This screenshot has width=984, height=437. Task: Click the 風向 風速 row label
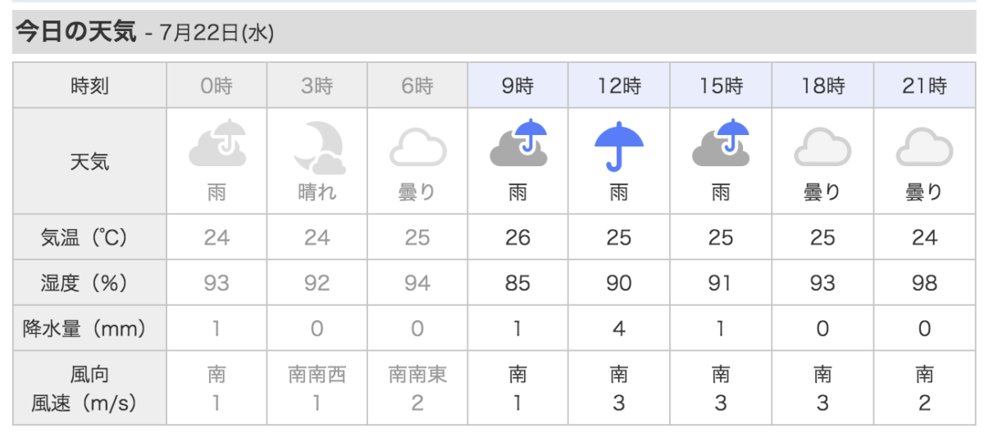tap(89, 389)
